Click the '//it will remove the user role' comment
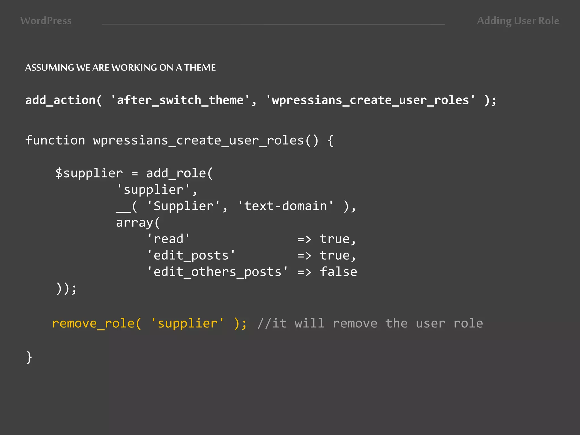 tap(370, 323)
